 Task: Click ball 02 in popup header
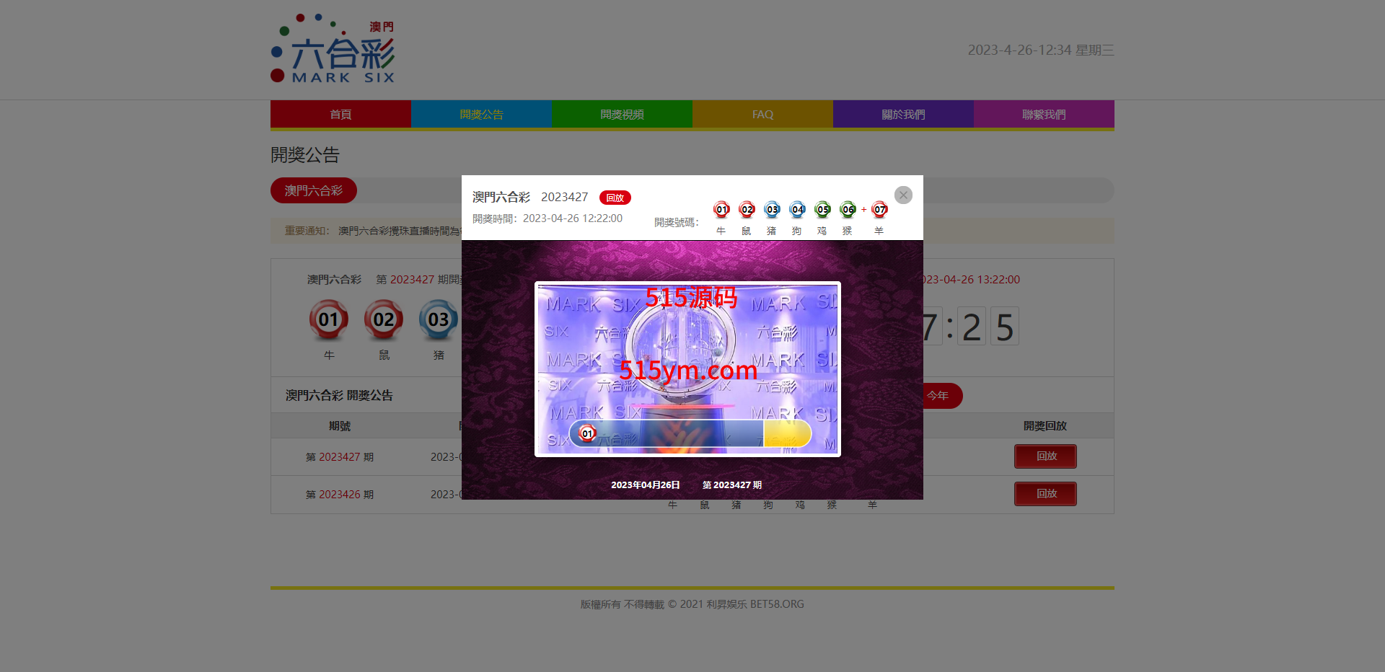pos(747,210)
